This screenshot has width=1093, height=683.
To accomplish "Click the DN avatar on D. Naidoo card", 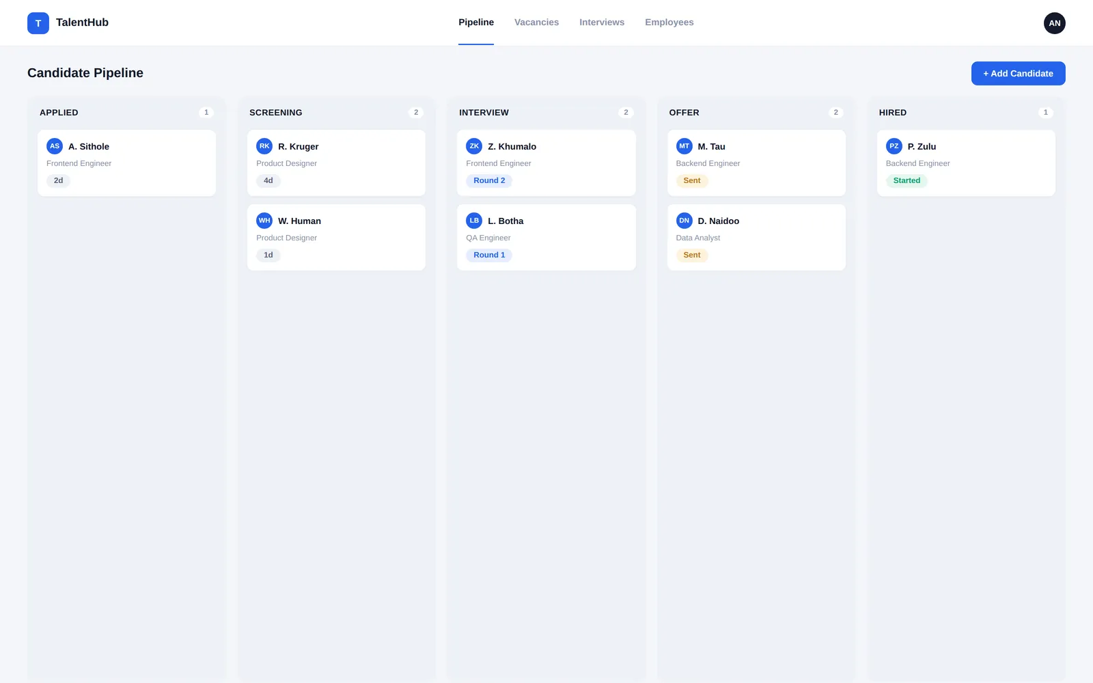I will 684,221.
